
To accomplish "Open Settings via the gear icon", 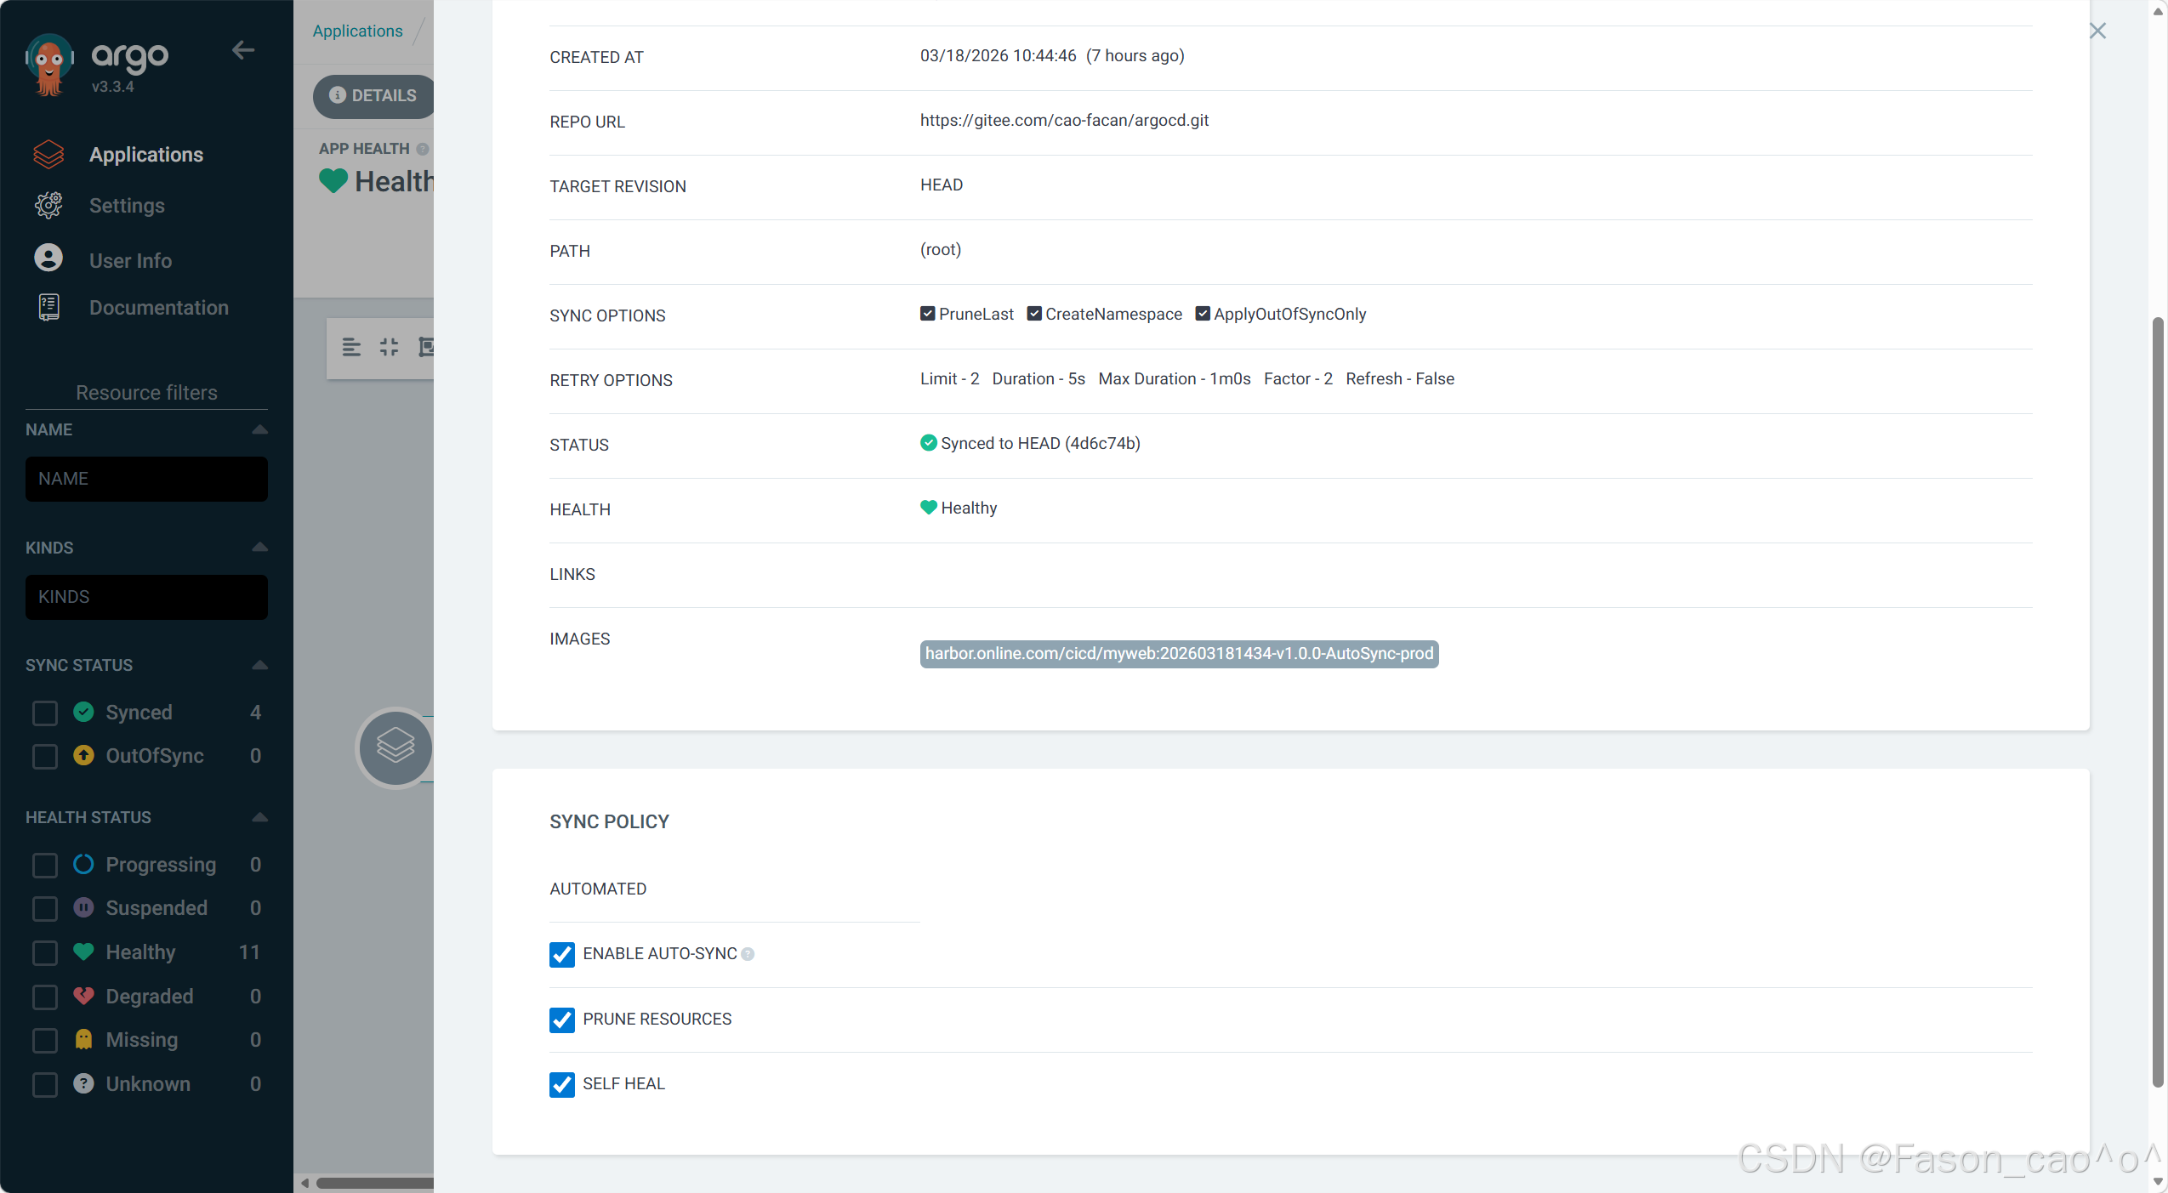I will tap(48, 205).
